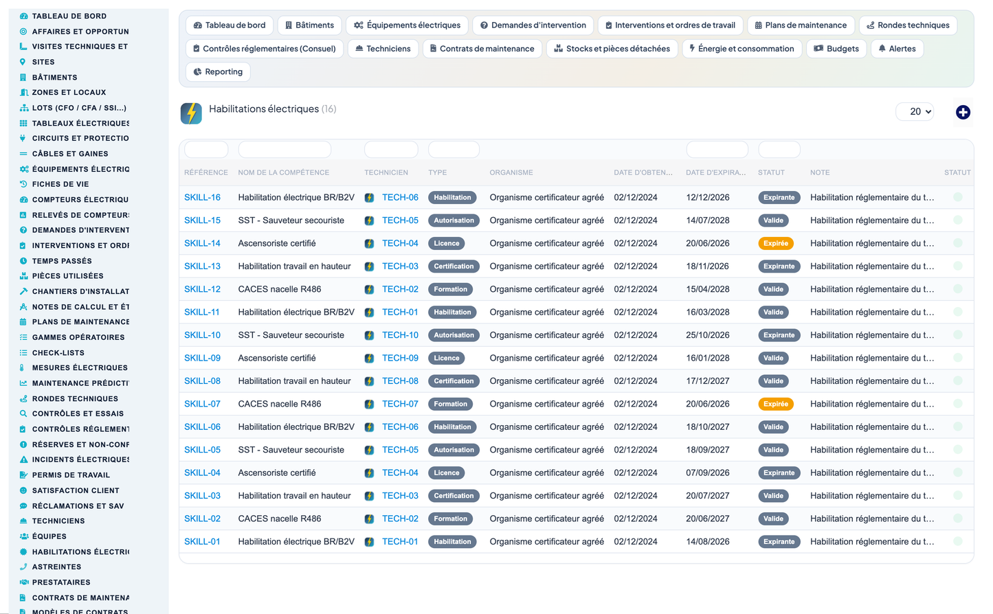The width and height of the screenshot is (993, 614).
Task: Toggle the status switch for SKILL-08
Action: 957,381
